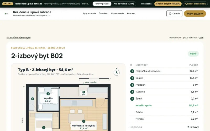The height and width of the screenshot is (131, 210).
Task: Go back via Späť na výber bytu
Action: [x=18, y=37]
